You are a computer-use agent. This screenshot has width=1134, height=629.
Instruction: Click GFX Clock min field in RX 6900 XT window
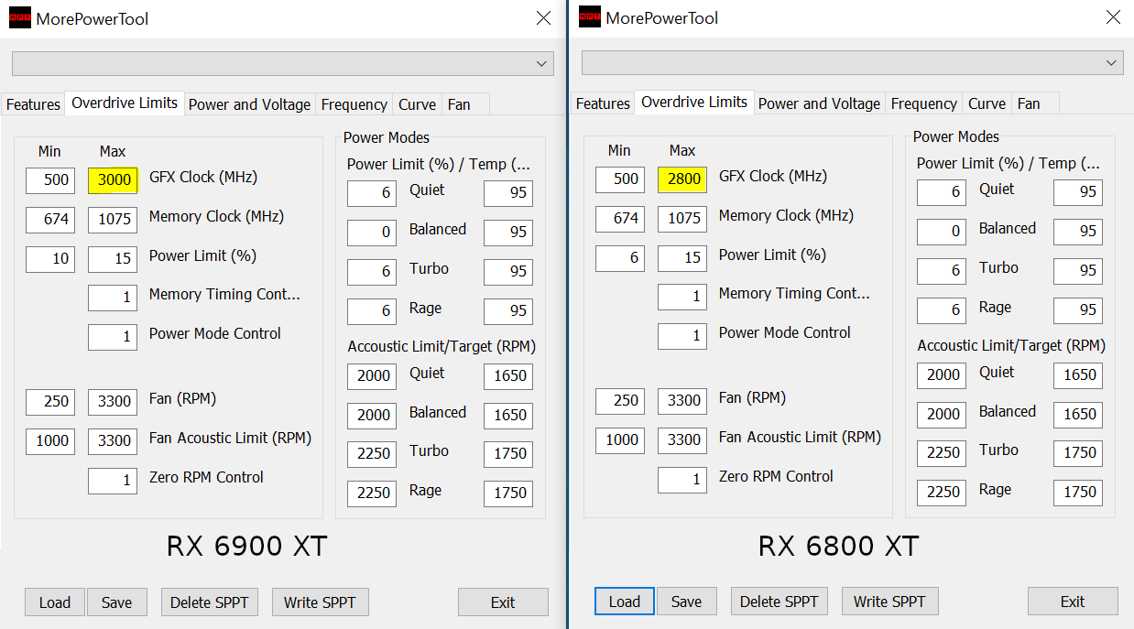[x=50, y=180]
